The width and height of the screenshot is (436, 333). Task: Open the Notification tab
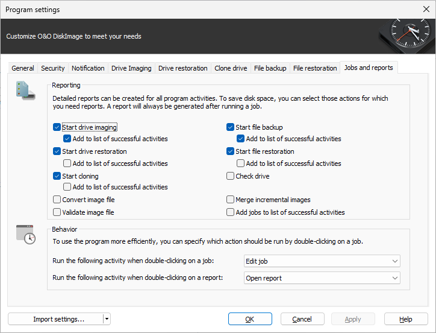(88, 68)
